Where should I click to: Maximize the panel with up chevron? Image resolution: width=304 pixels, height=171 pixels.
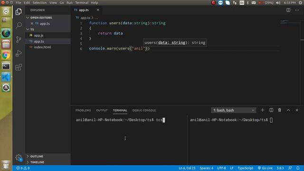point(288,110)
